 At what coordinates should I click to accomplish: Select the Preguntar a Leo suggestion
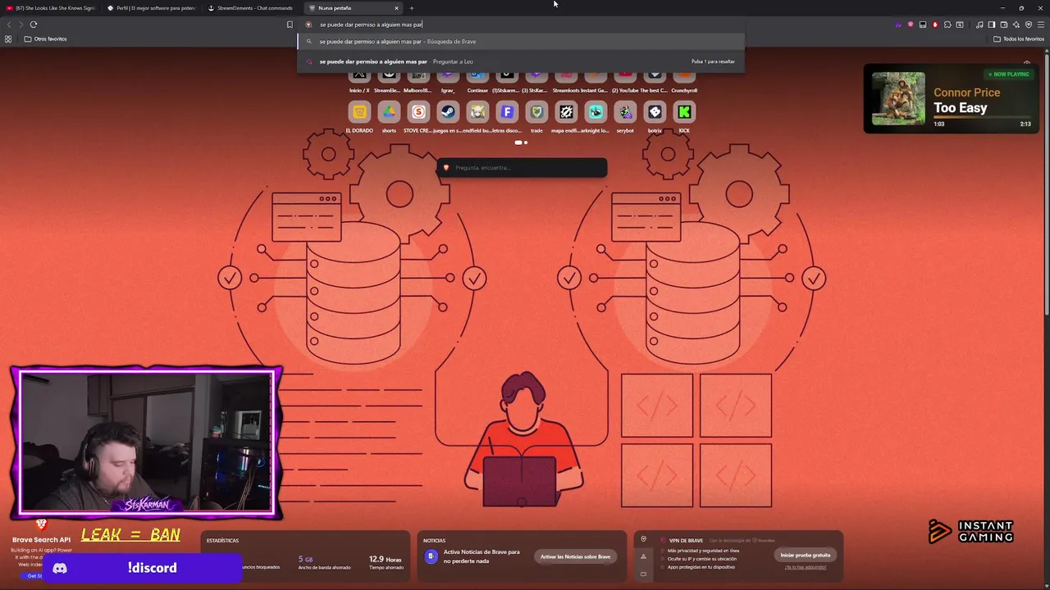(521, 61)
